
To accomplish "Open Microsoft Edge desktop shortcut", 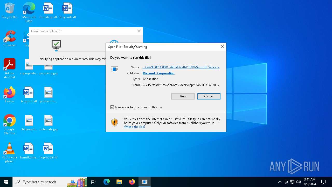I will point(29,12).
